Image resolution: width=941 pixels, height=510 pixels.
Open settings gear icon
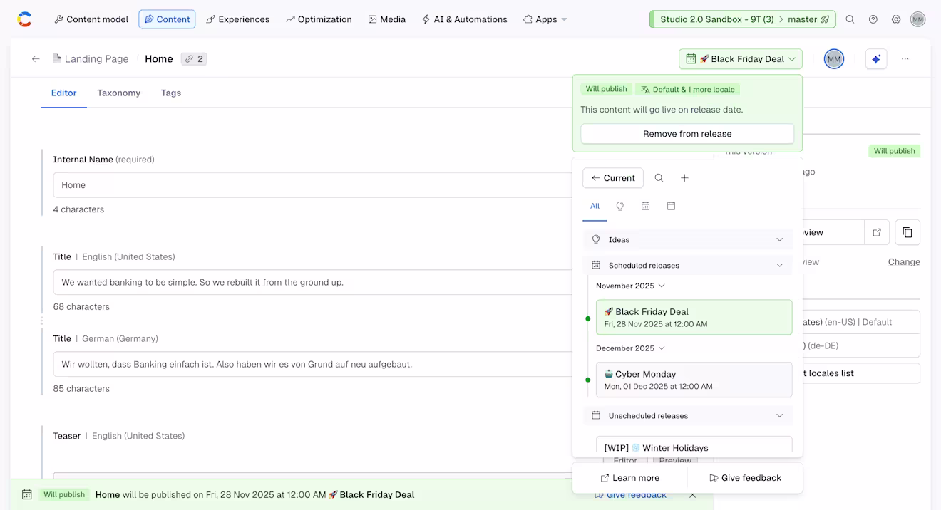point(896,19)
